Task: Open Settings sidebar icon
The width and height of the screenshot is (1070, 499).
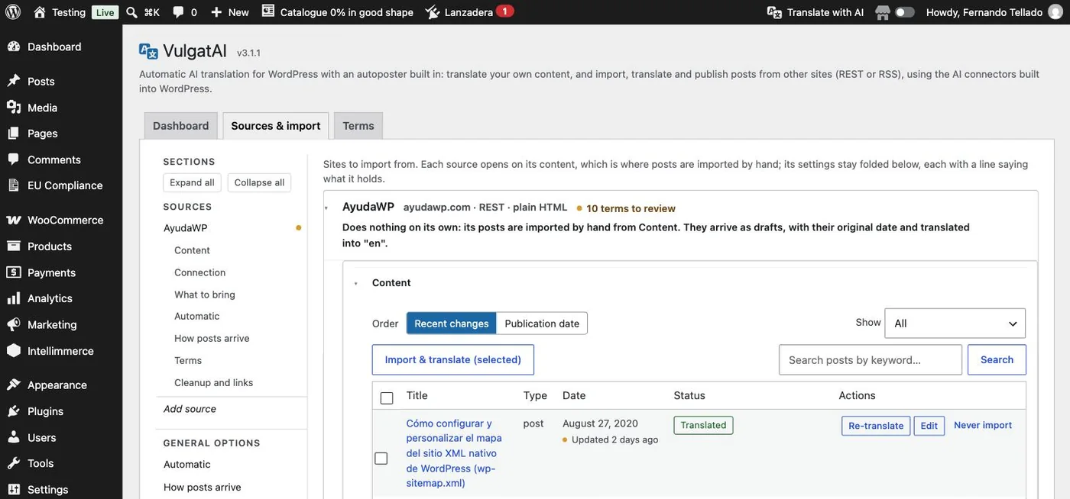Action: [x=14, y=490]
